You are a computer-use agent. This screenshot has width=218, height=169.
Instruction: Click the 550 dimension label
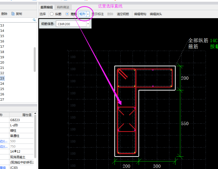(185, 124)
